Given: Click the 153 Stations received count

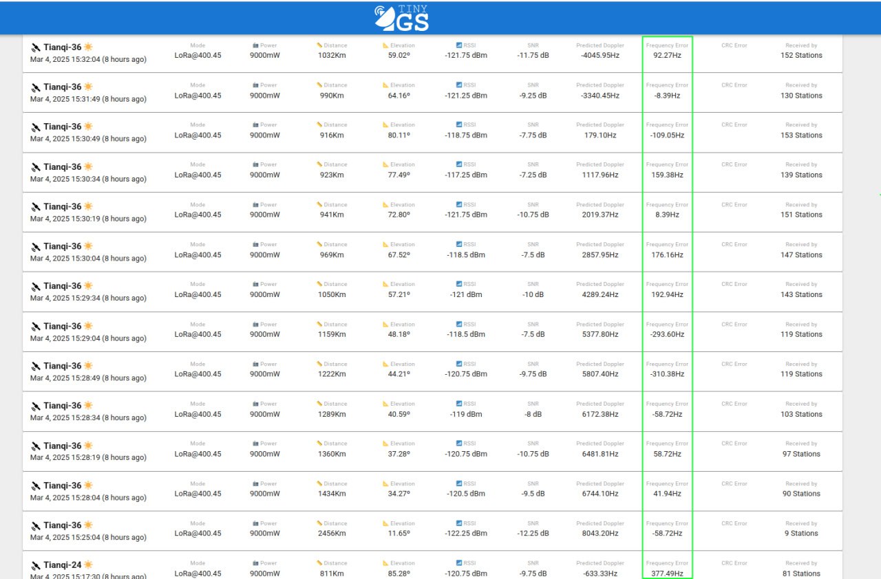Looking at the screenshot, I should click(x=801, y=135).
